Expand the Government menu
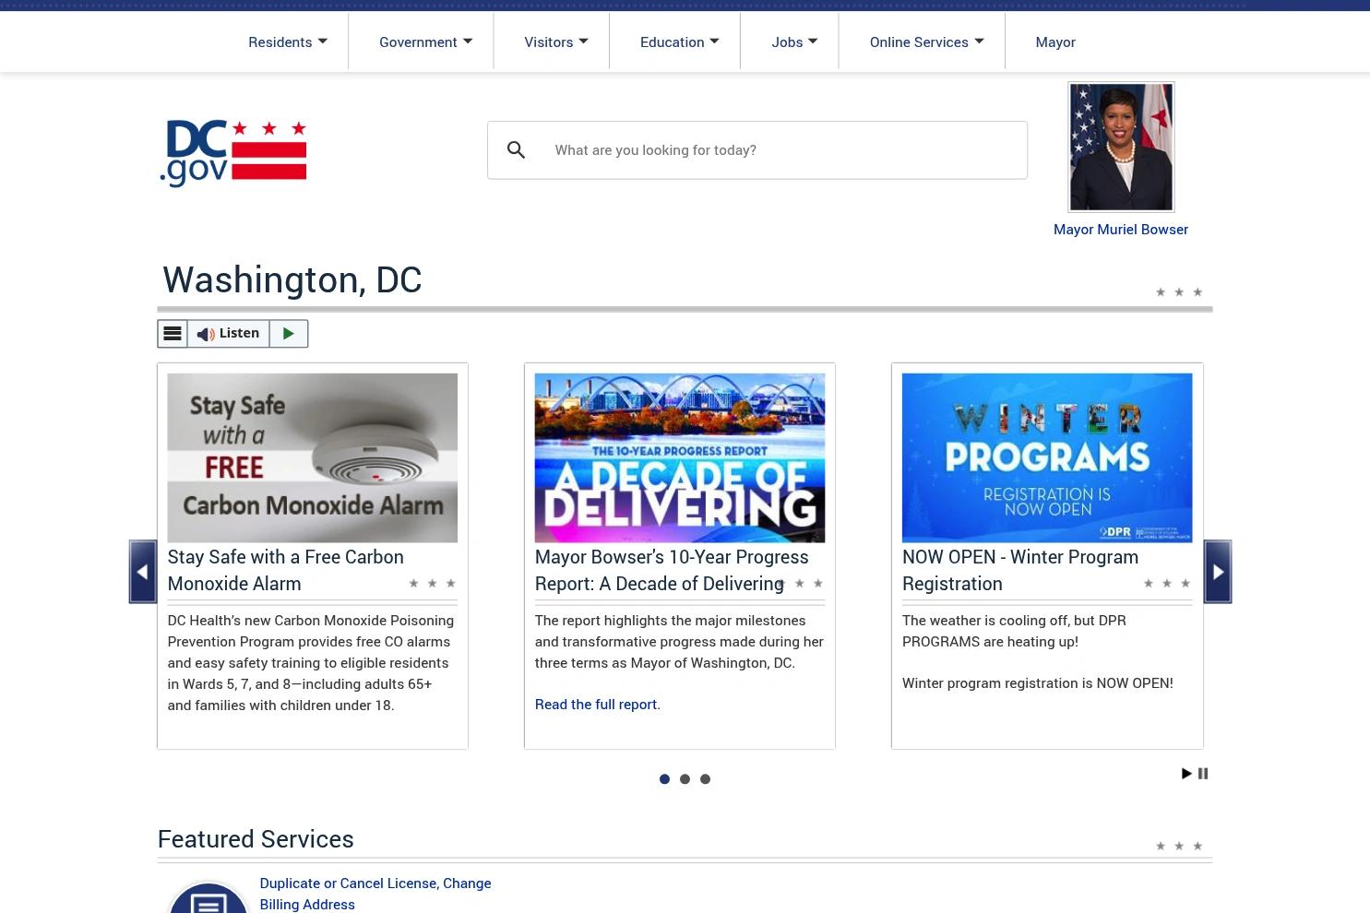Screen dimensions: 1370x913 (425, 41)
